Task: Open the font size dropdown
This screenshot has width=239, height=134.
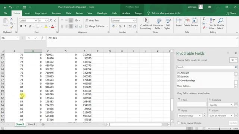Action: (x=46, y=20)
